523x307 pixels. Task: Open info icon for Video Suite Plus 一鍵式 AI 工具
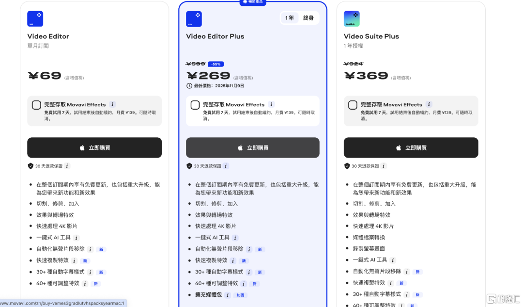pos(393,260)
